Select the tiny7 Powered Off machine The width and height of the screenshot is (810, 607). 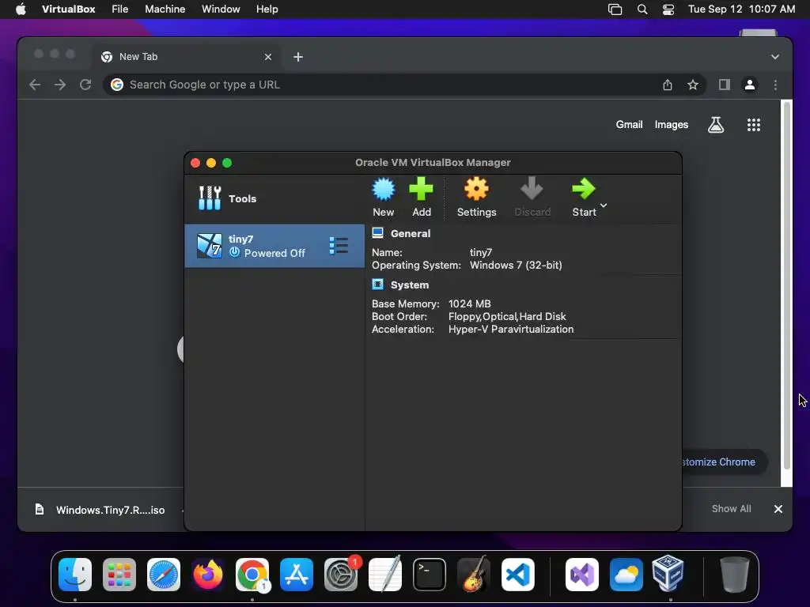click(274, 246)
